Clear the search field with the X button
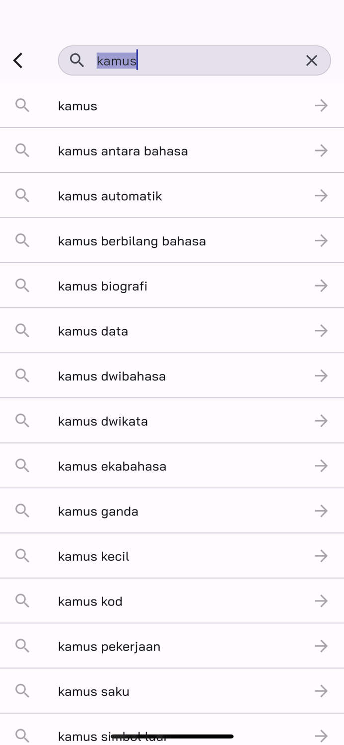Viewport: 344px width, 745px height. (312, 61)
